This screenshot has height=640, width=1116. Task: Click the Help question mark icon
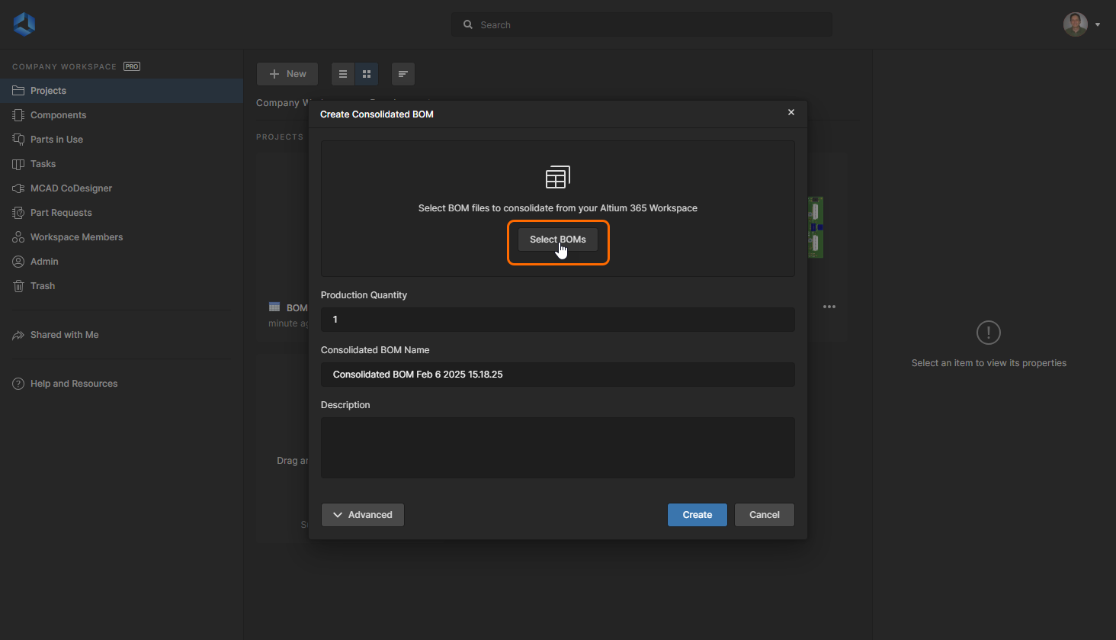(18, 384)
